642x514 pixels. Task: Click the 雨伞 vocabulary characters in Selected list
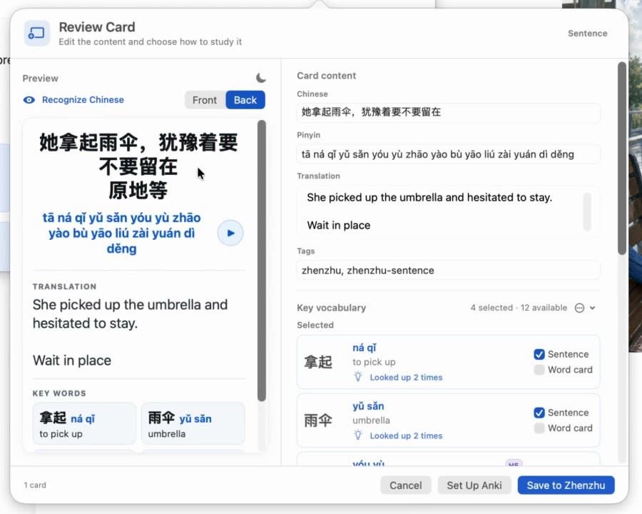tap(318, 420)
